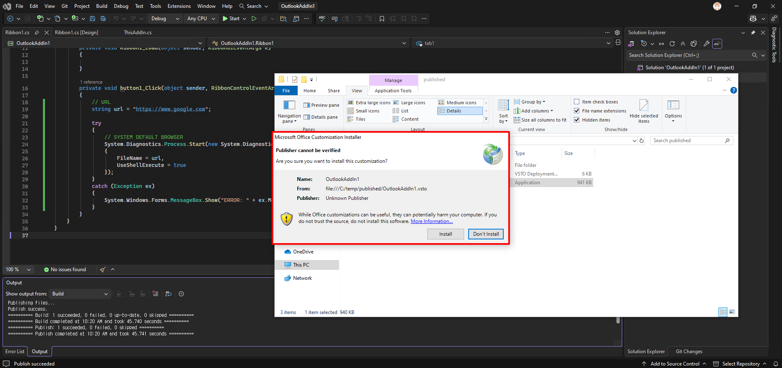Collapse all items in Solution Explorer
The width and height of the screenshot is (782, 368).
[683, 44]
